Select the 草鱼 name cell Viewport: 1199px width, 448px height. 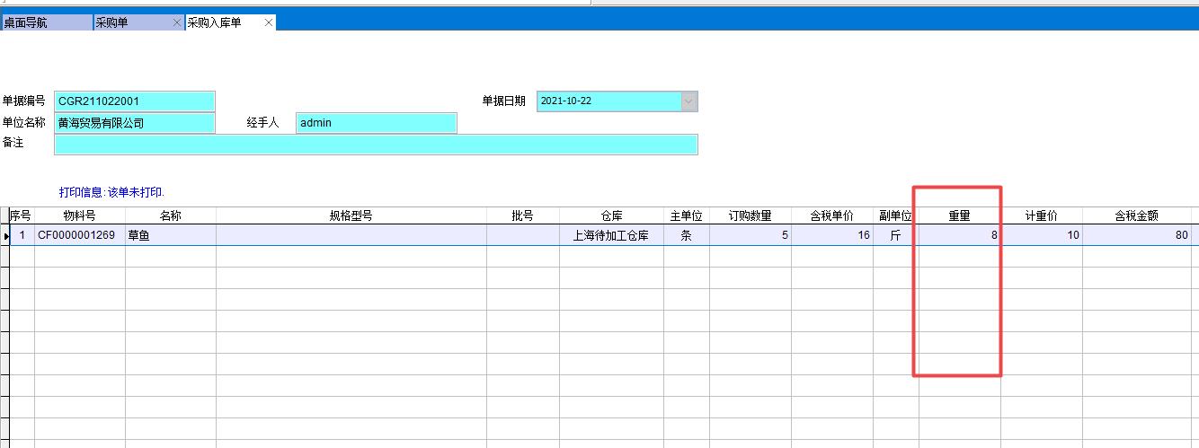170,236
